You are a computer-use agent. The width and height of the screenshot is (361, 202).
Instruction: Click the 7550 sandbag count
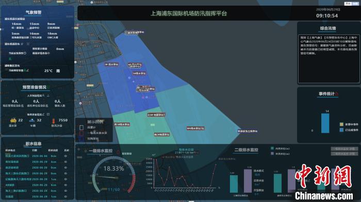(63, 120)
